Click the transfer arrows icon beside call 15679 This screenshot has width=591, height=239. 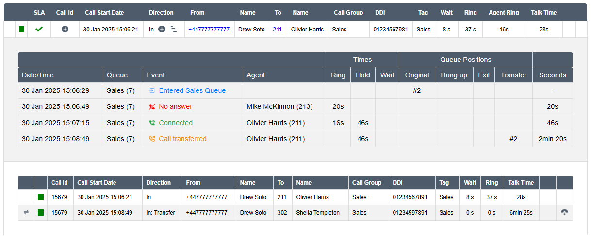click(26, 212)
